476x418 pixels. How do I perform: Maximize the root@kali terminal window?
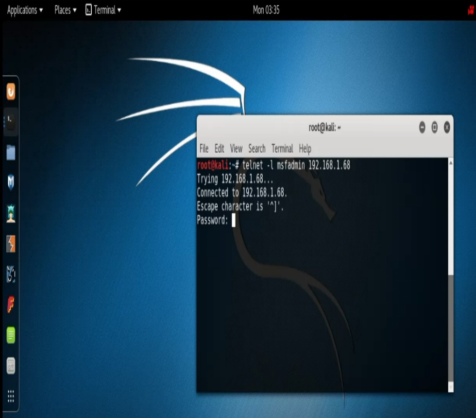pos(435,128)
